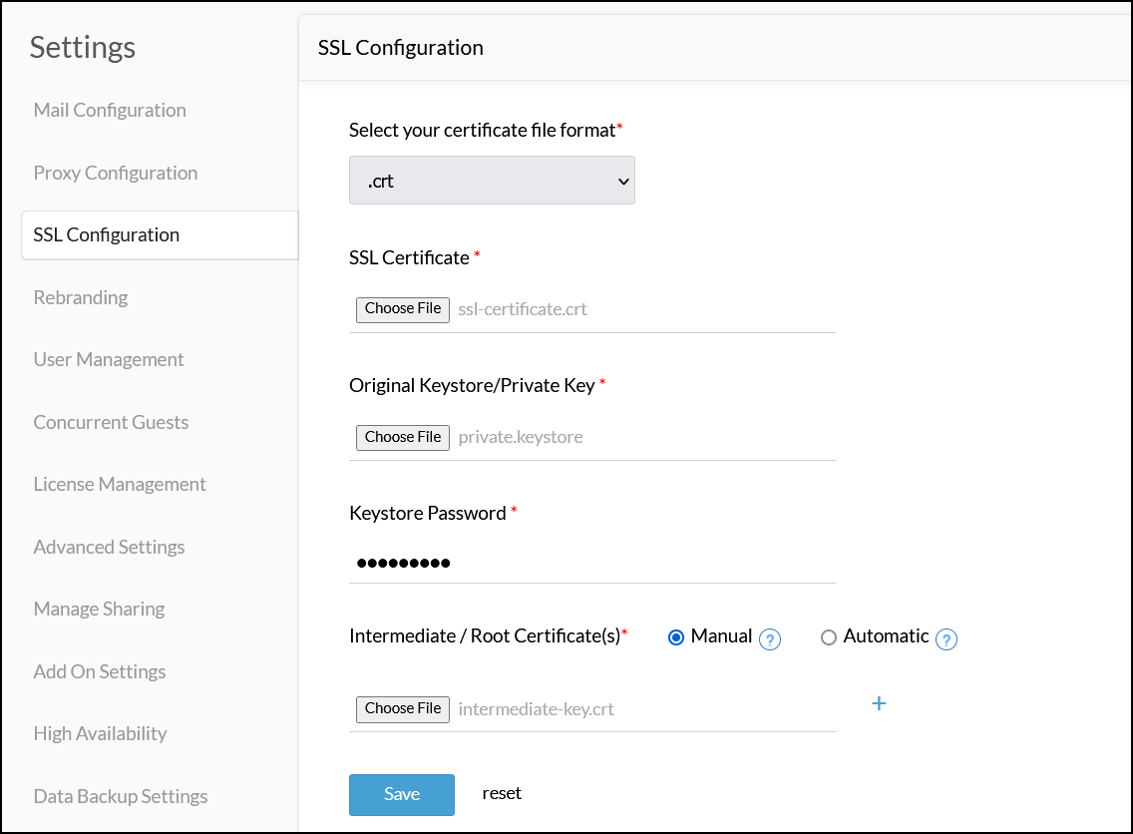This screenshot has height=834, width=1133.
Task: Navigate to High Availability settings
Action: (x=100, y=734)
